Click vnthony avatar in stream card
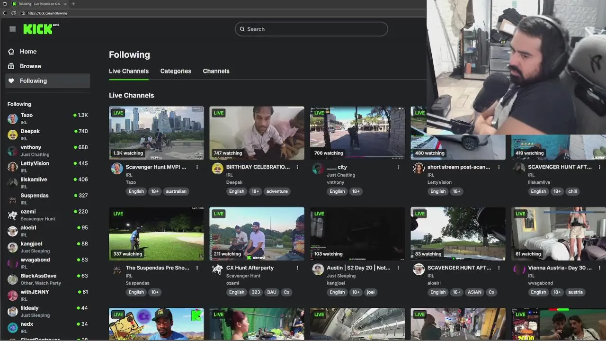Viewport: 606px width, 341px height. point(318,169)
